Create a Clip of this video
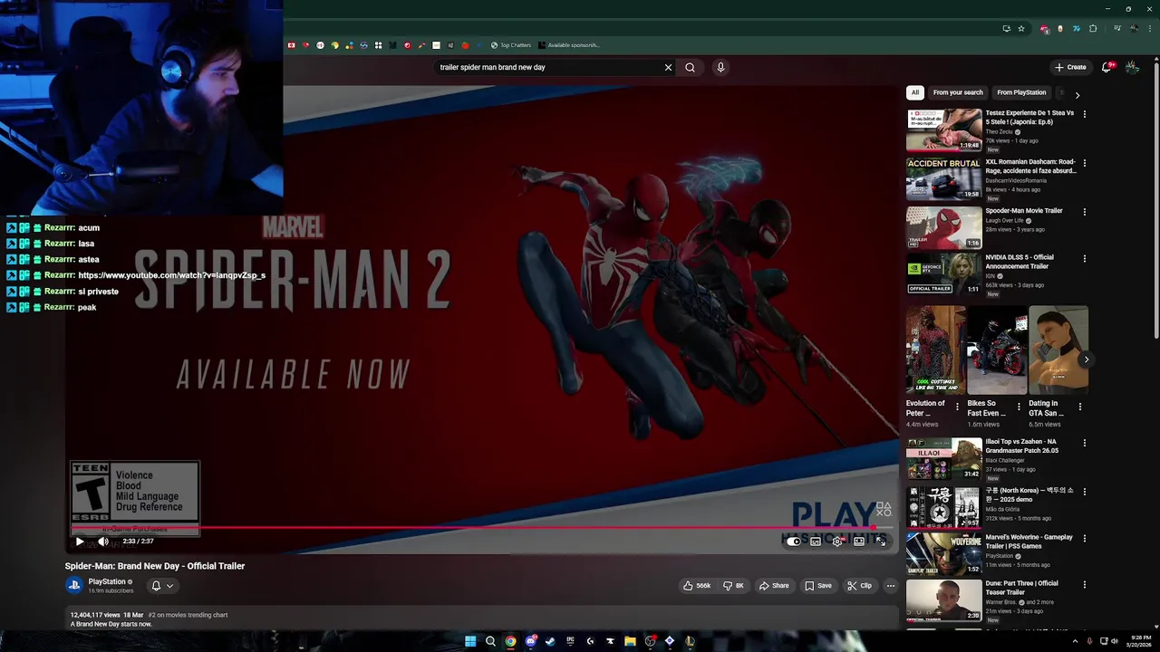Viewport: 1160px width, 652px height. (859, 586)
